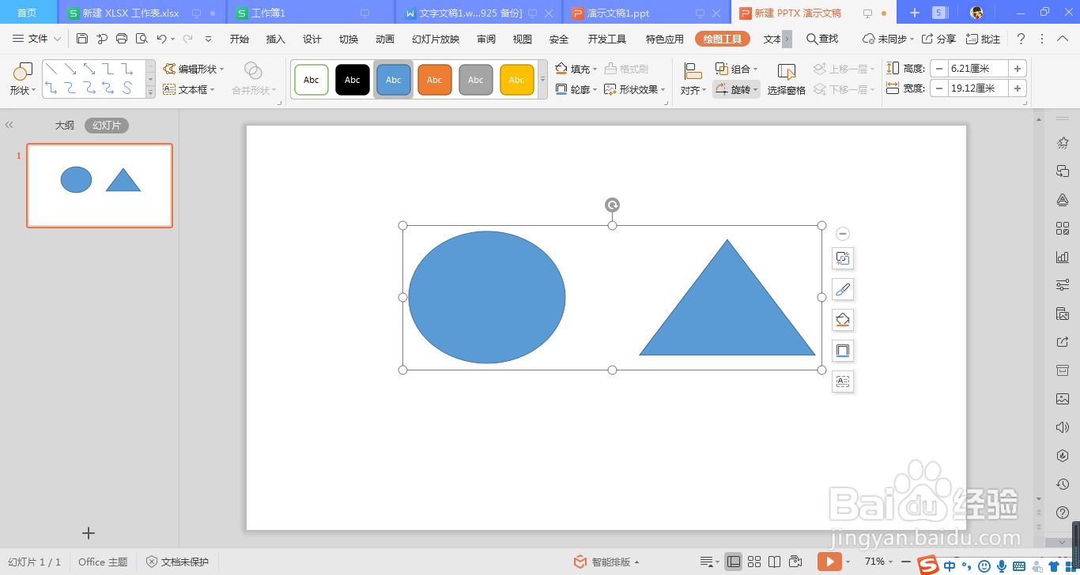Screen dimensions: 1080x575
Task: Open 选择窗格 selection pane
Action: [x=787, y=80]
